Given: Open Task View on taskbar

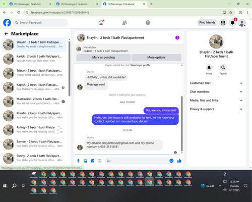Looking at the screenshot, I should (24, 186).
